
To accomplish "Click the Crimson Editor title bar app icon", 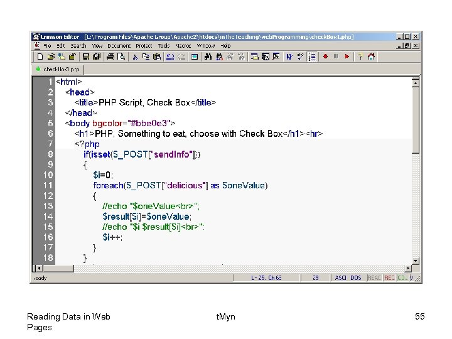I will 36,37.
